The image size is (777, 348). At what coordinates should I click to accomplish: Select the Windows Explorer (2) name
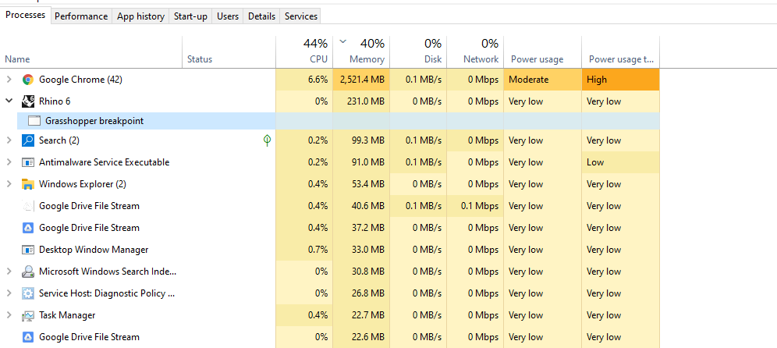tap(83, 184)
